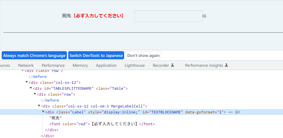
Task: Collapse the inner div class="row" node
Action: 35,94
